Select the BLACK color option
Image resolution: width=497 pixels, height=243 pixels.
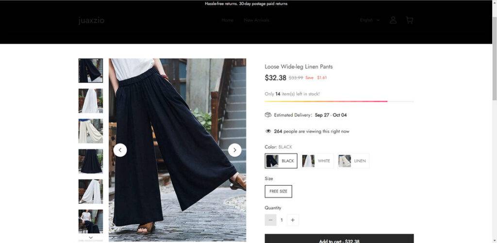pyautogui.click(x=281, y=161)
